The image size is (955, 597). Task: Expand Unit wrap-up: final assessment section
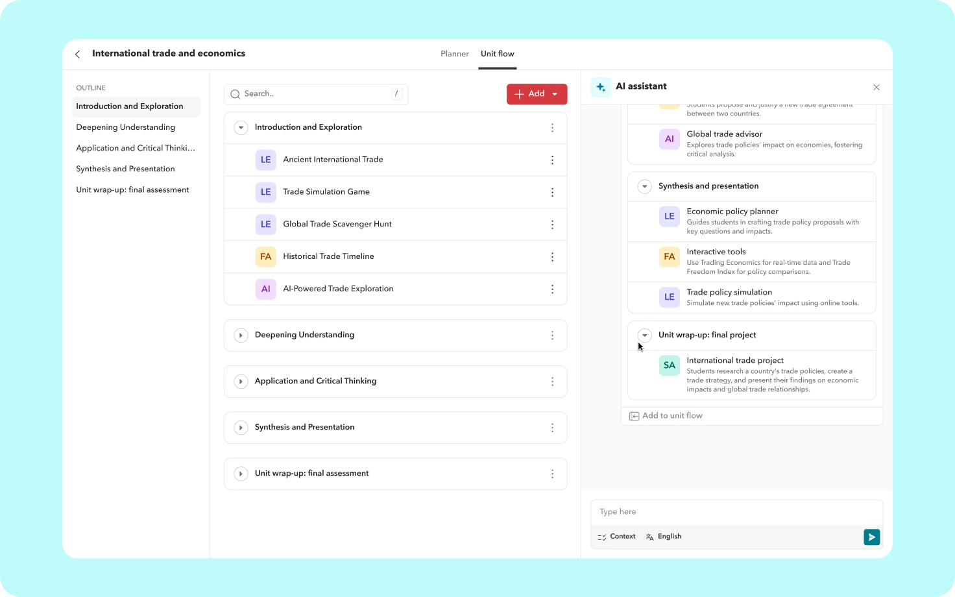[241, 474]
